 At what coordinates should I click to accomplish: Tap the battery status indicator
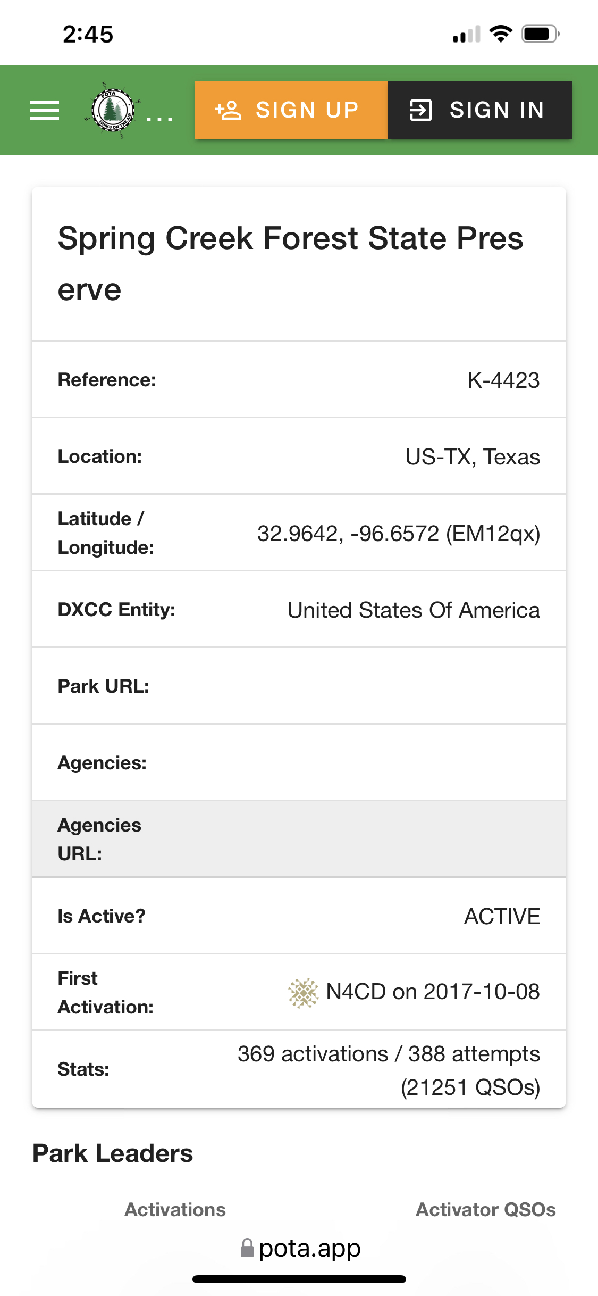point(541,34)
